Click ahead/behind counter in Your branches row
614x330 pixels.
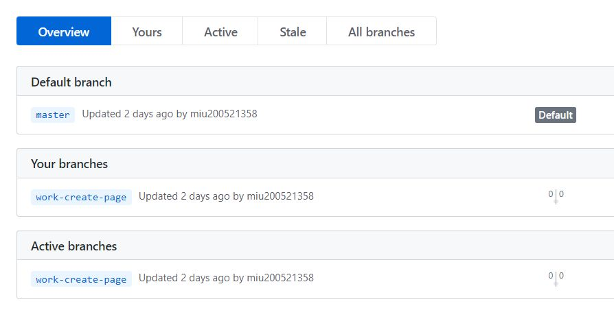pos(556,196)
